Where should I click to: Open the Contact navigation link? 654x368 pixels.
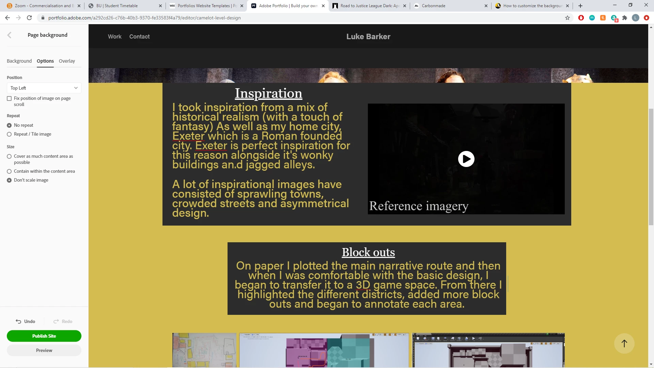point(139,36)
